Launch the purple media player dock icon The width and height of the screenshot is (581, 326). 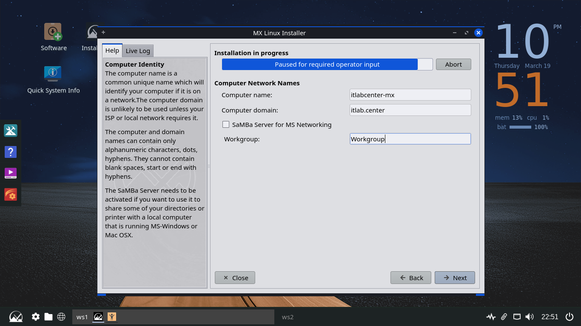(x=11, y=173)
